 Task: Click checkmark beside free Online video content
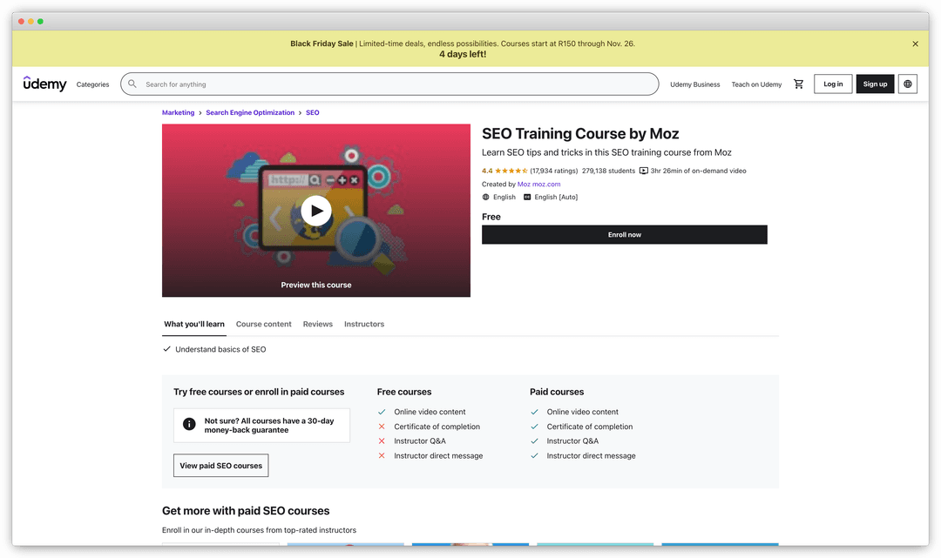point(382,412)
